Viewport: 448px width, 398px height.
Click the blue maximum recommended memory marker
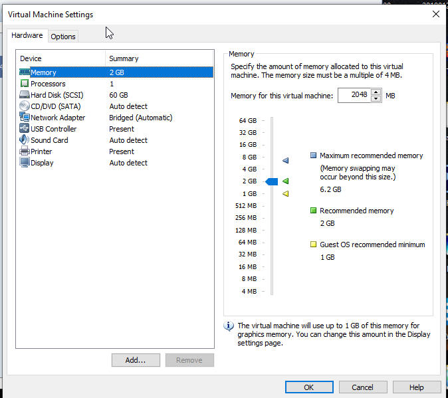(x=286, y=161)
